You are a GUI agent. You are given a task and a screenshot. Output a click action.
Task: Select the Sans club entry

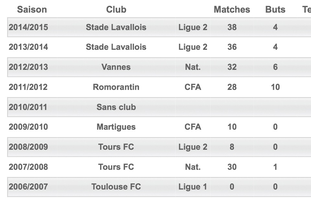[x=116, y=107]
